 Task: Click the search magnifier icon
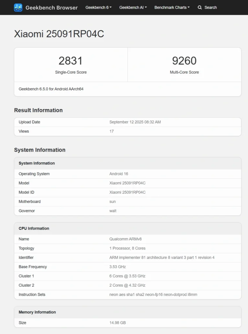point(200,8)
